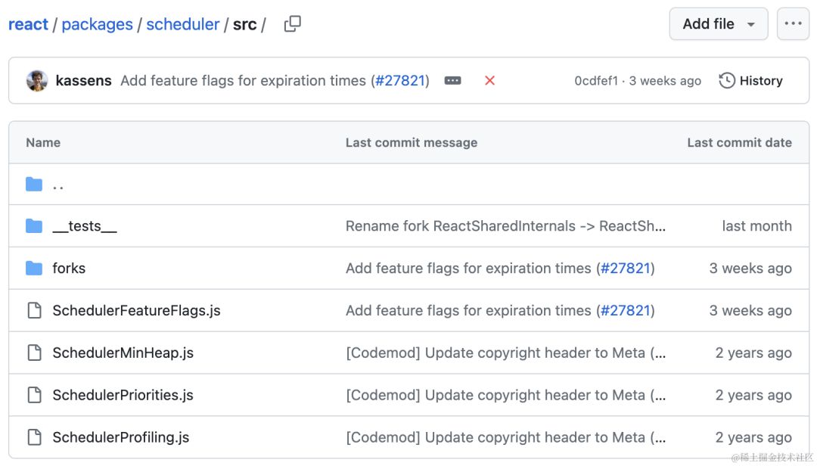The height and width of the screenshot is (466, 817).
Task: Copy the src path with copy icon
Action: 292,24
